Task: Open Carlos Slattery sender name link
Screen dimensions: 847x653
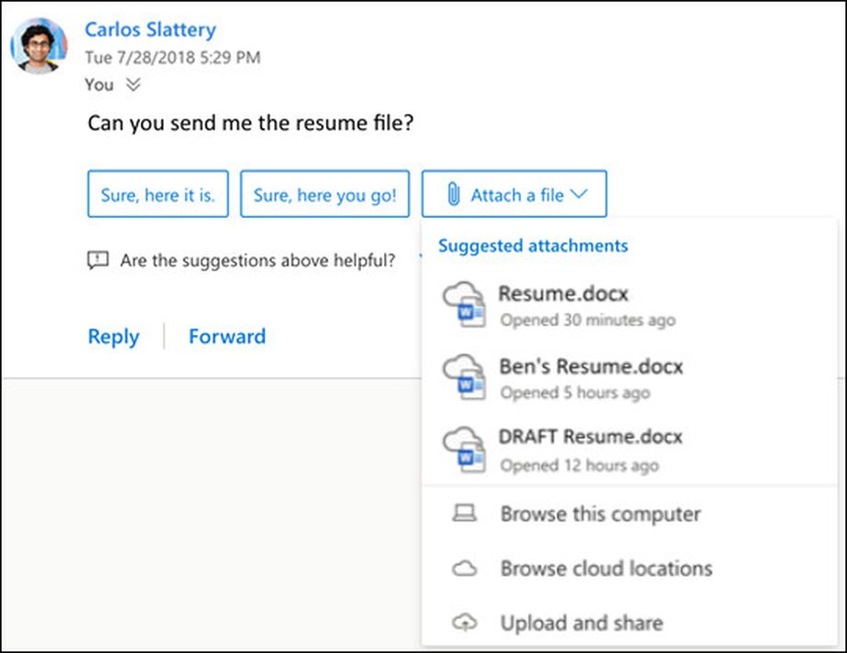Action: (150, 29)
